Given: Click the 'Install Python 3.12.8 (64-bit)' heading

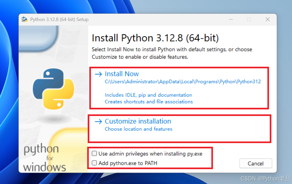Looking at the screenshot, I should [155, 38].
